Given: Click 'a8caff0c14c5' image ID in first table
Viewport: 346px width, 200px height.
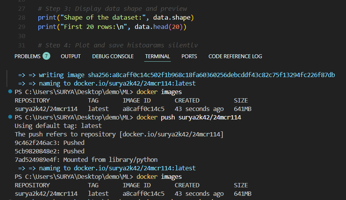Looking at the screenshot, I should pos(143,109).
